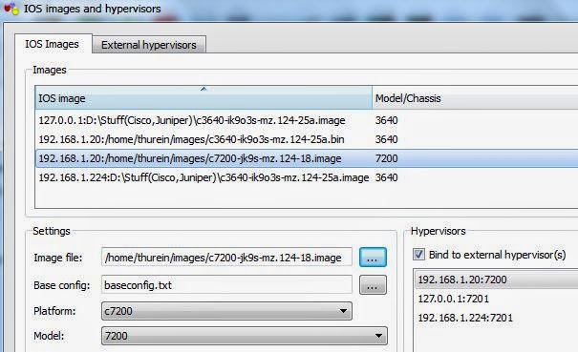Open the Platform dropdown showing c7200
Viewport: 578px width, 352px height.
226,311
